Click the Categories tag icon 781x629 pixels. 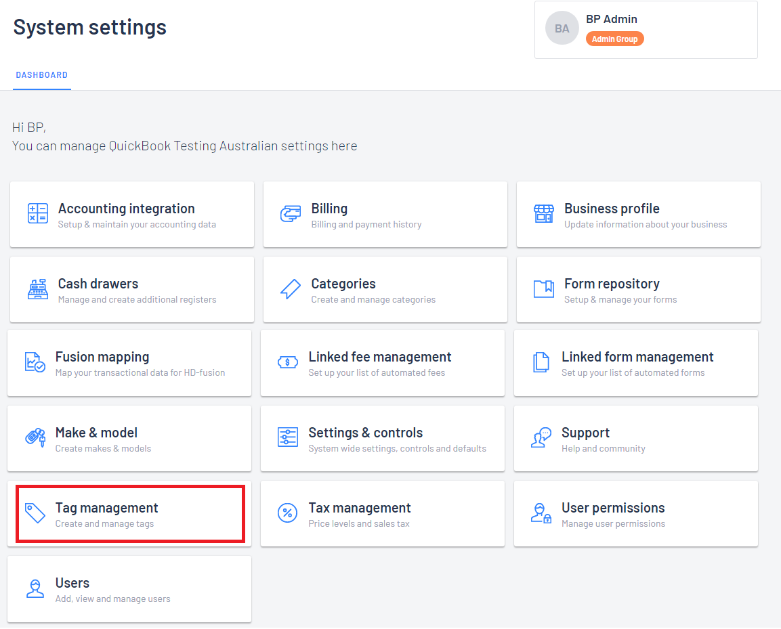pyautogui.click(x=291, y=289)
